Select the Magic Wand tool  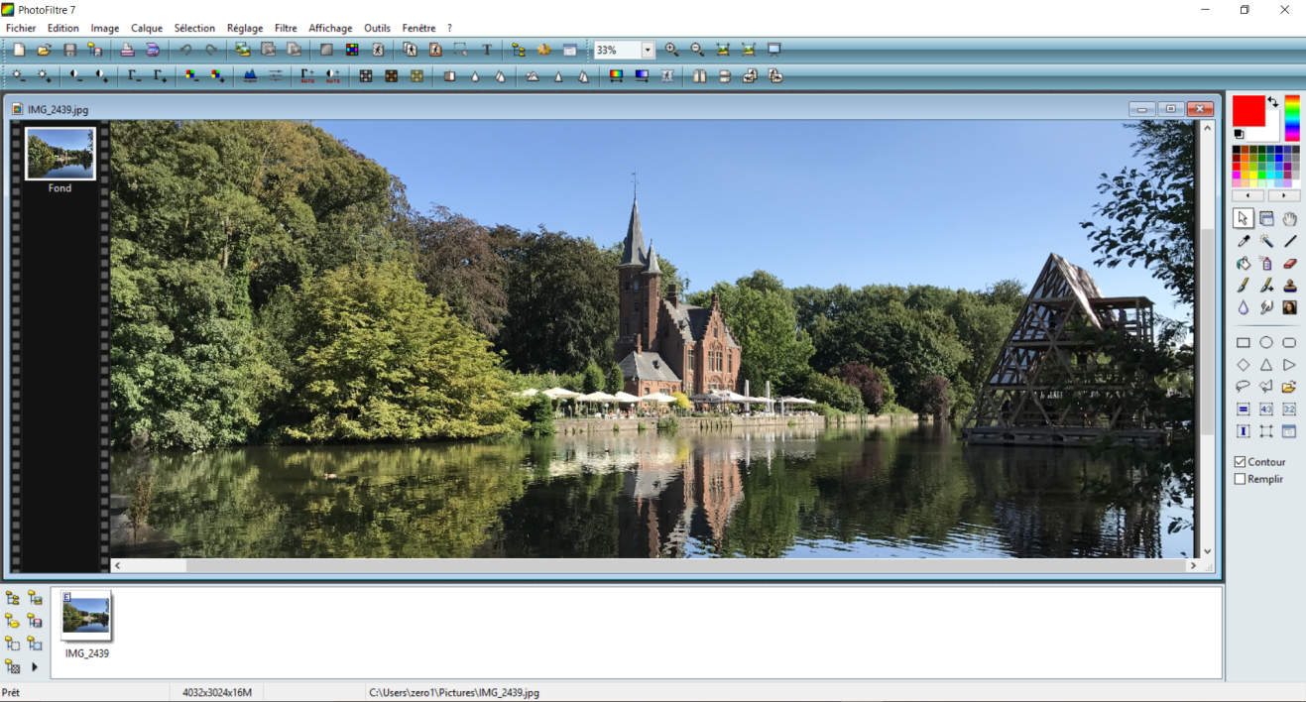[x=1266, y=241]
